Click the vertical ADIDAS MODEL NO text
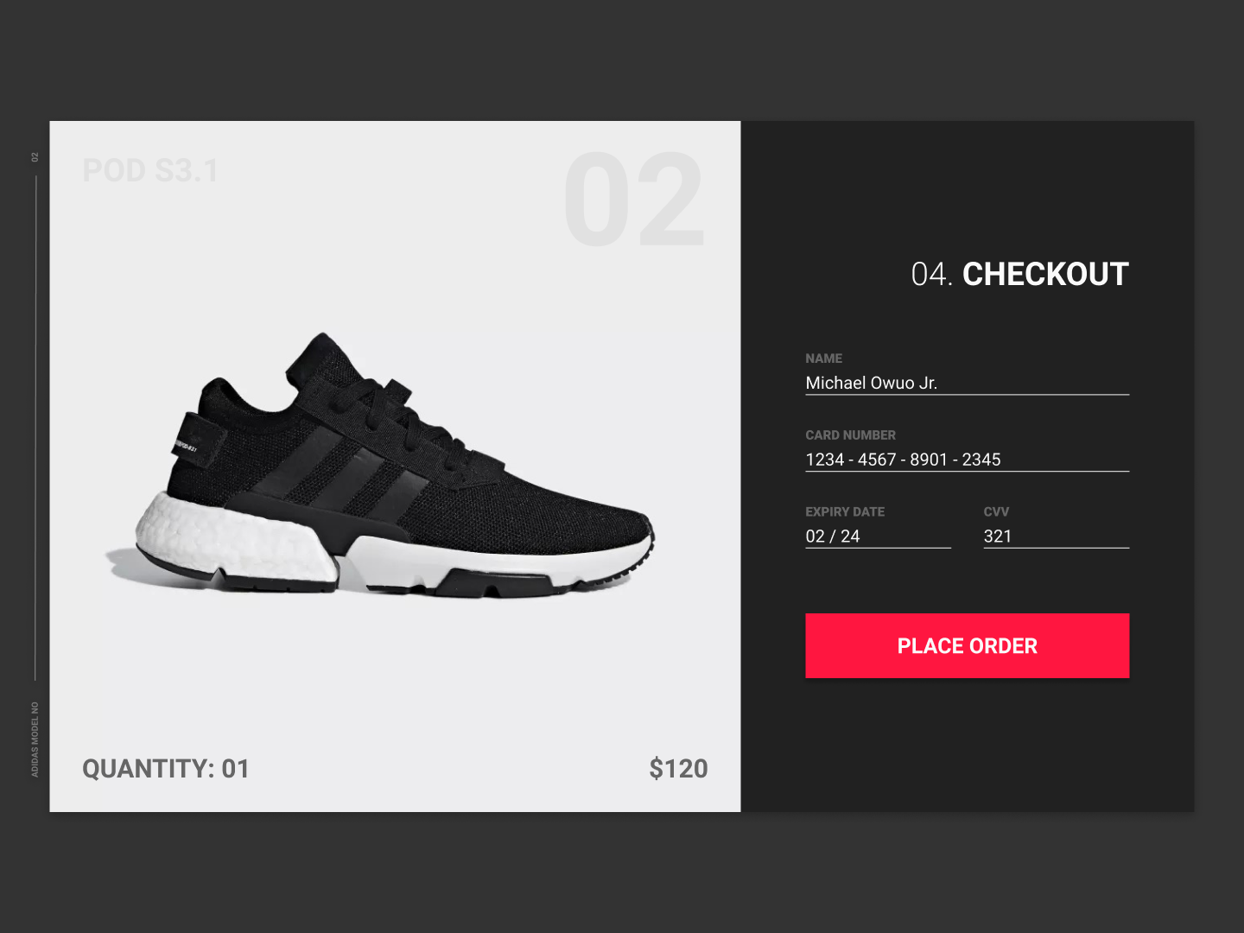Screen dimensions: 1244x933 pos(35,739)
